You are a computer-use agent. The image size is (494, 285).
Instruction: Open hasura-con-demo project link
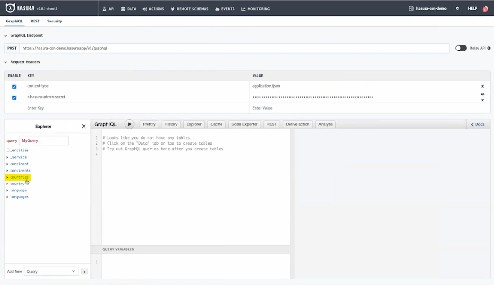(x=427, y=9)
